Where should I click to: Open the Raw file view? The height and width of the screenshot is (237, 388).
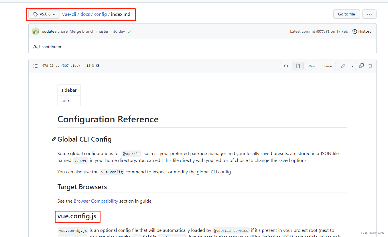(x=312, y=66)
